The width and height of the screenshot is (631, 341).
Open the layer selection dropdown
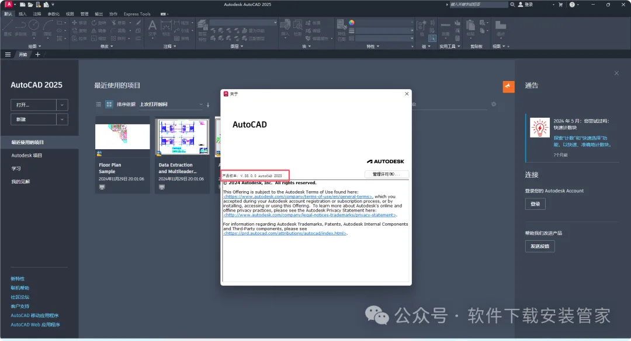(243, 23)
